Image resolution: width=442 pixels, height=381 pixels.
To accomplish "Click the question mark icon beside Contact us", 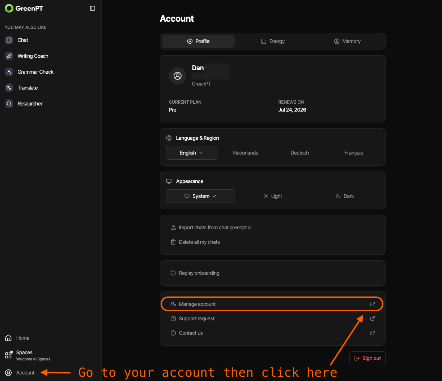I will pyautogui.click(x=173, y=333).
